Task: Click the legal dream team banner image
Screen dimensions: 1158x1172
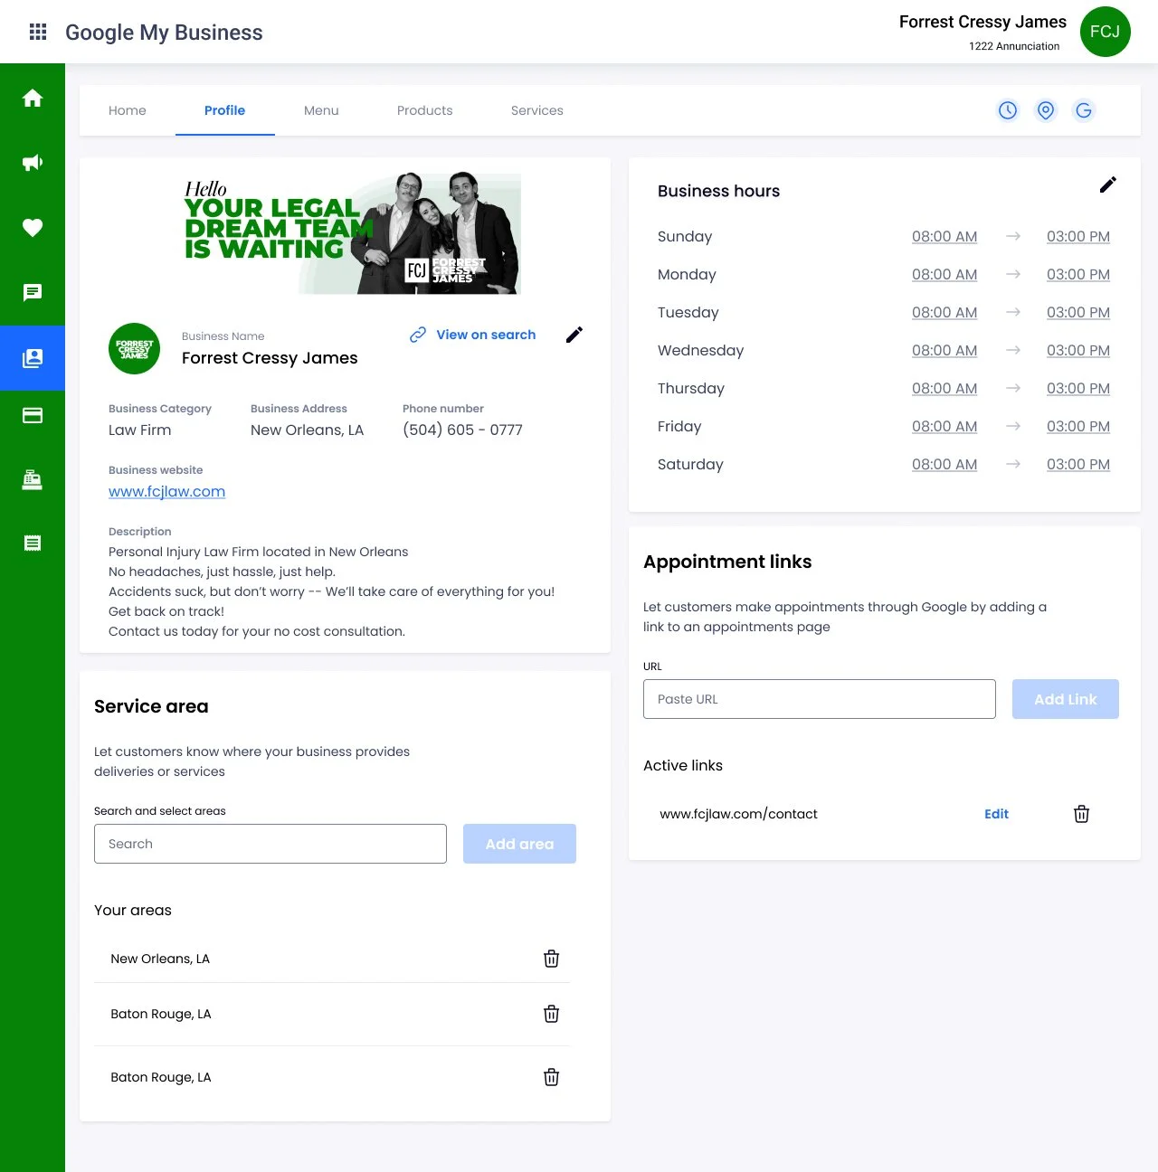Action: tap(353, 233)
